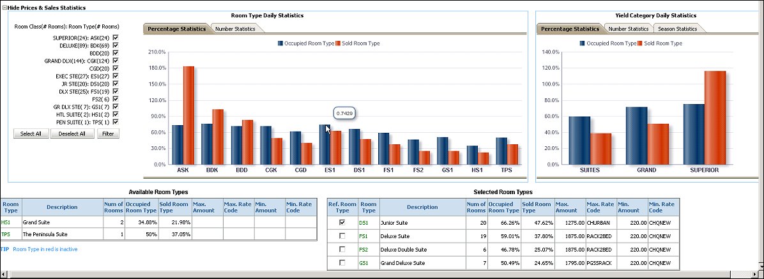Uncheck the SUPERIOR ASK(24) room type checkbox
The height and width of the screenshot is (279, 764).
click(x=116, y=38)
